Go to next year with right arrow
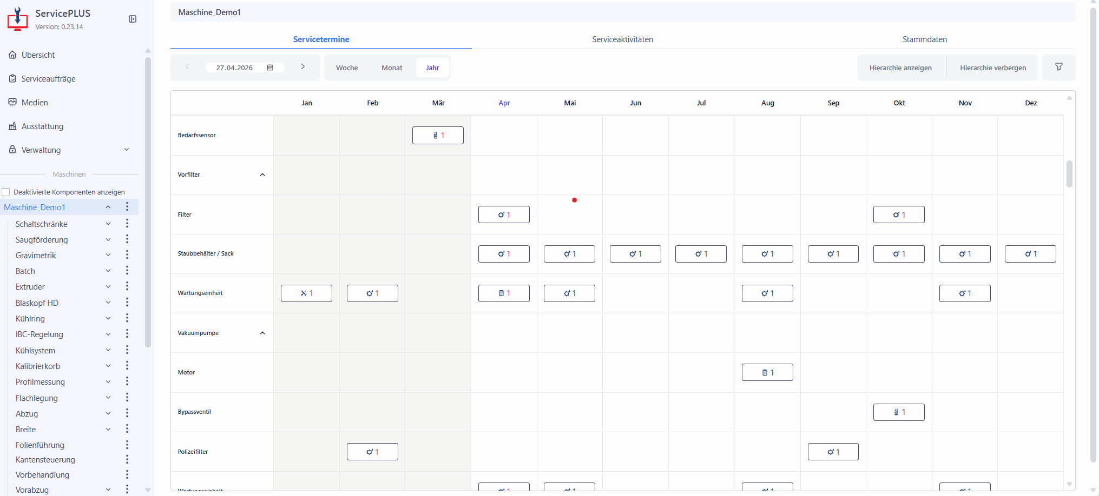 tap(303, 67)
